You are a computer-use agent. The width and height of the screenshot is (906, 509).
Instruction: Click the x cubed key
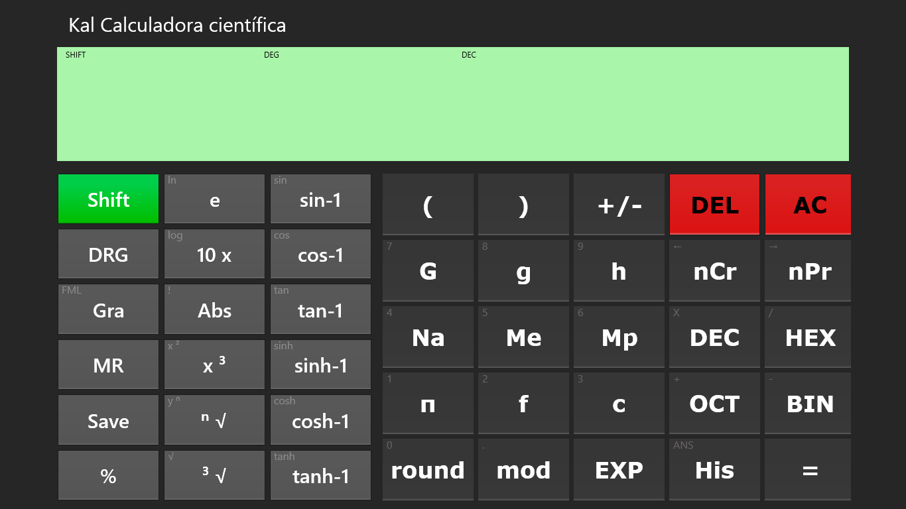point(214,365)
